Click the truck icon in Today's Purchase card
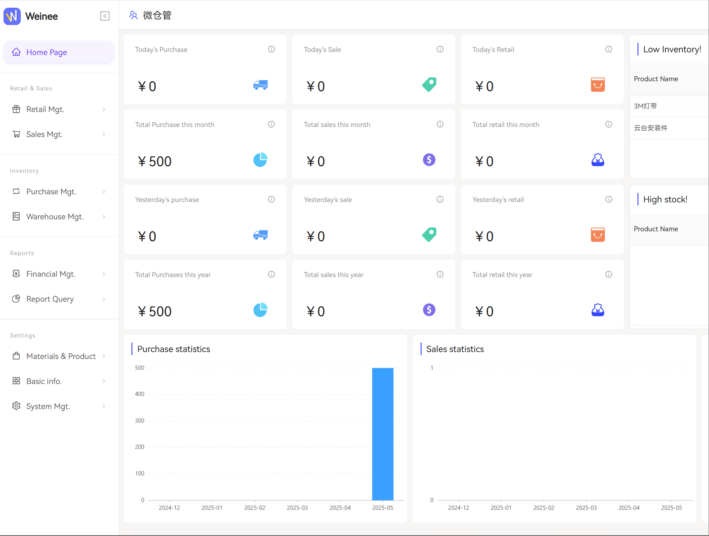 click(x=260, y=85)
